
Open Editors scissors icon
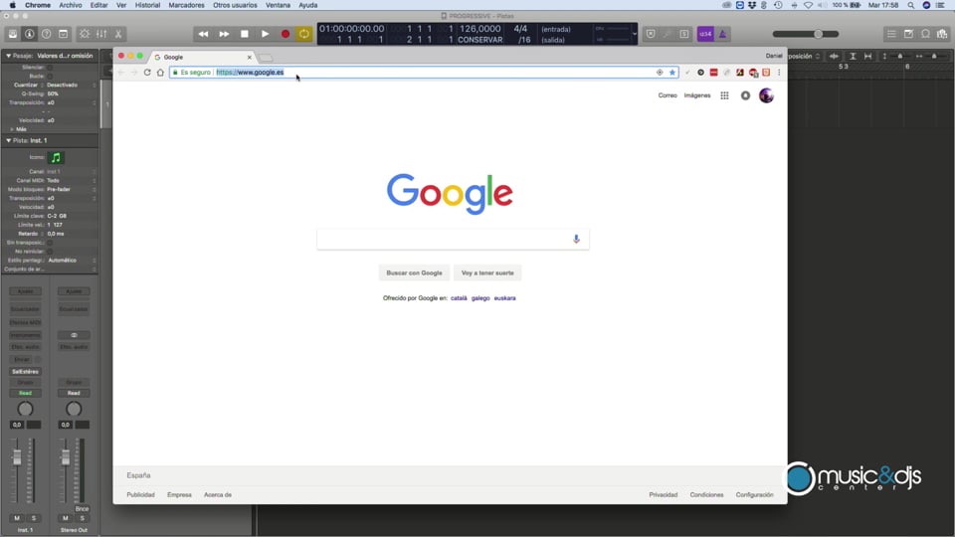[118, 34]
